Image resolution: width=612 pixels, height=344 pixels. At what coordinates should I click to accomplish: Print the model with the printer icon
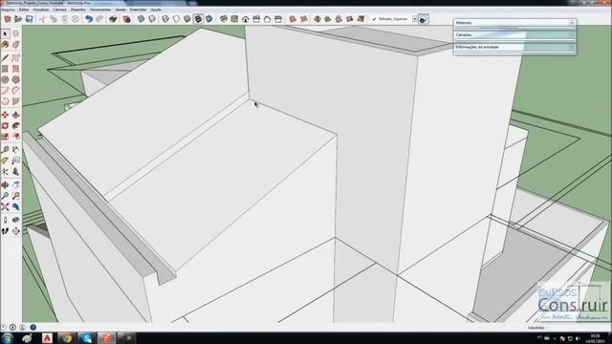pyautogui.click(x=113, y=19)
